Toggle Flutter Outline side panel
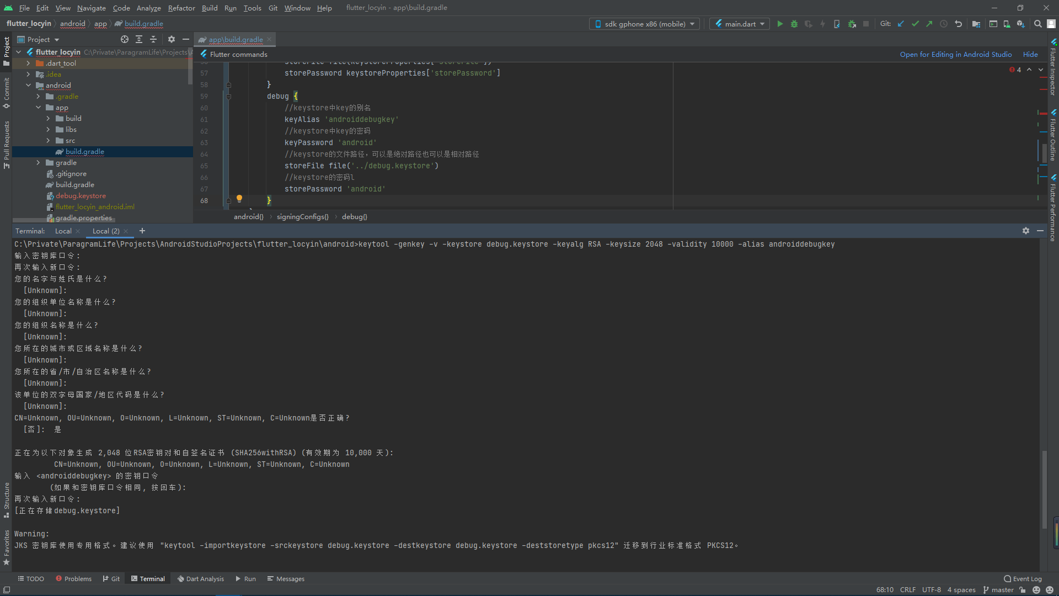 tap(1053, 136)
